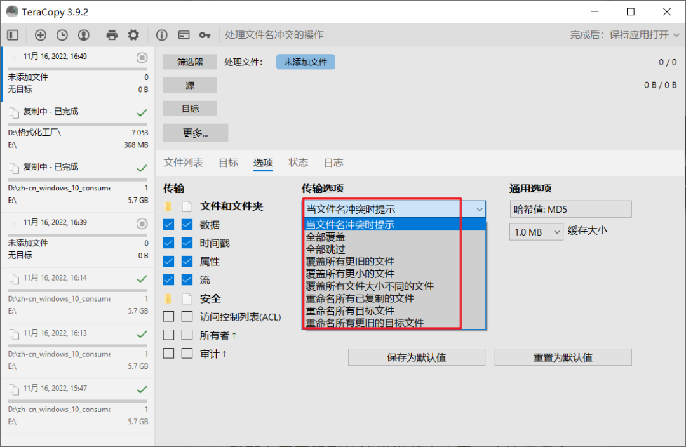The height and width of the screenshot is (447, 686).
Task: Click the Add new transfer plus icon
Action: pos(39,35)
